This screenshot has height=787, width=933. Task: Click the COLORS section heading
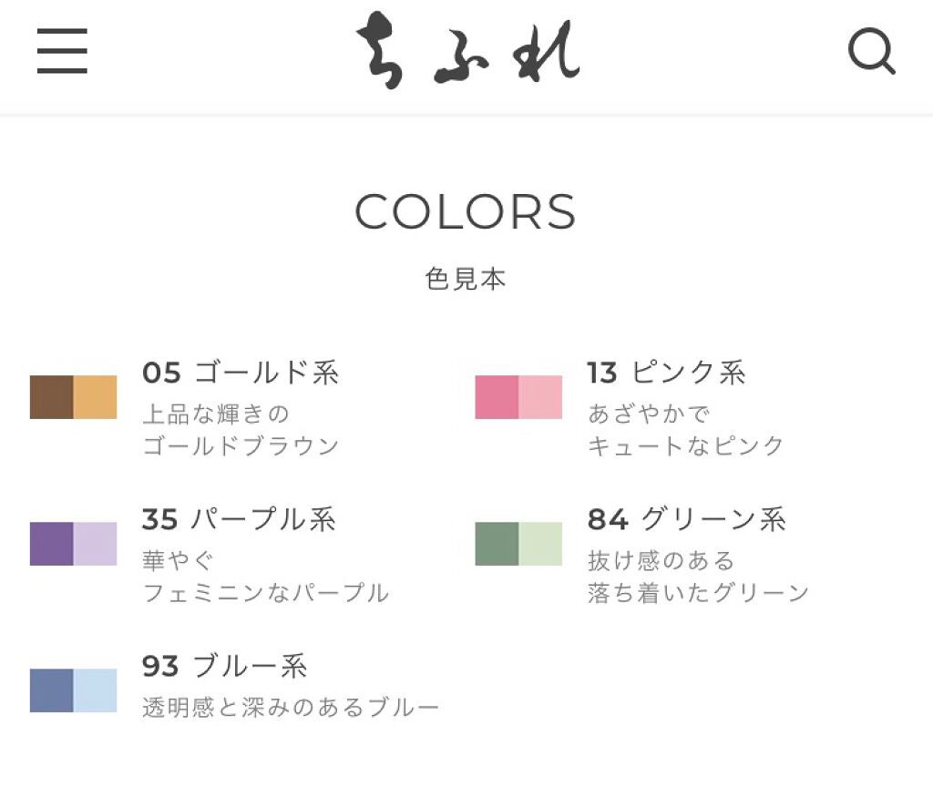point(466,211)
